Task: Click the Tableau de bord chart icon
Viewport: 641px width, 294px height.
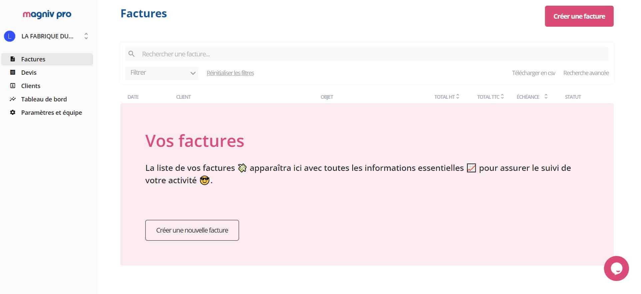Action: tap(13, 99)
